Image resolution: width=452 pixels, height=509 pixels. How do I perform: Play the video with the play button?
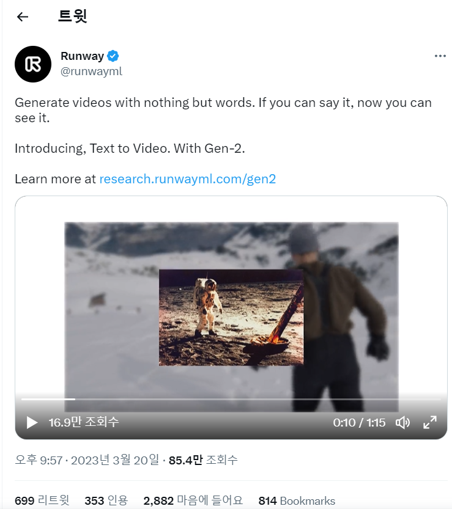[x=32, y=423]
